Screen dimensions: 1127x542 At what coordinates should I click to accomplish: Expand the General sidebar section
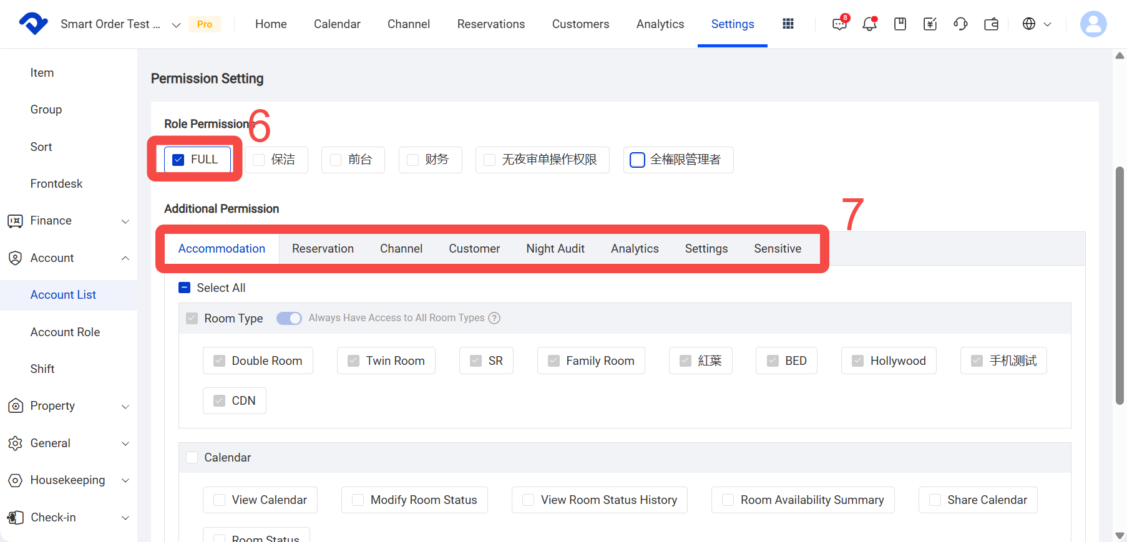click(x=125, y=444)
